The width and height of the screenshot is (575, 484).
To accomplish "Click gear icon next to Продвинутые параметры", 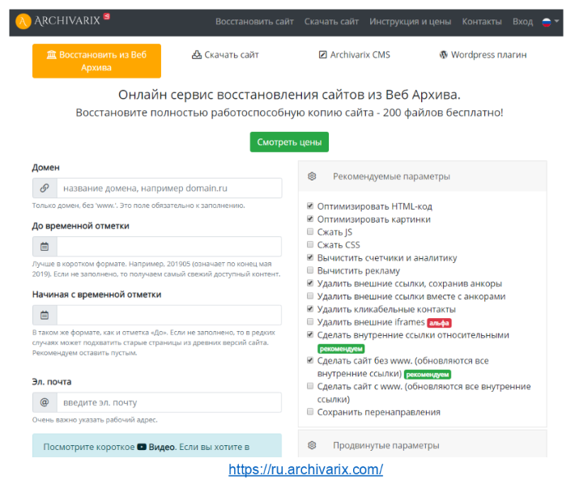I will [313, 445].
